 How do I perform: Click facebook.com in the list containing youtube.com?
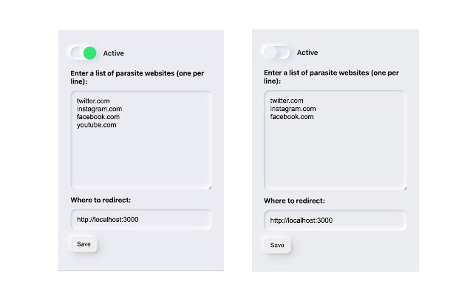coord(98,117)
